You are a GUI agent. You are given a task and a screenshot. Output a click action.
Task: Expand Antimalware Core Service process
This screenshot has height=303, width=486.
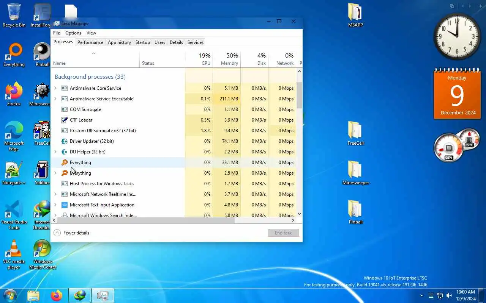(55, 88)
